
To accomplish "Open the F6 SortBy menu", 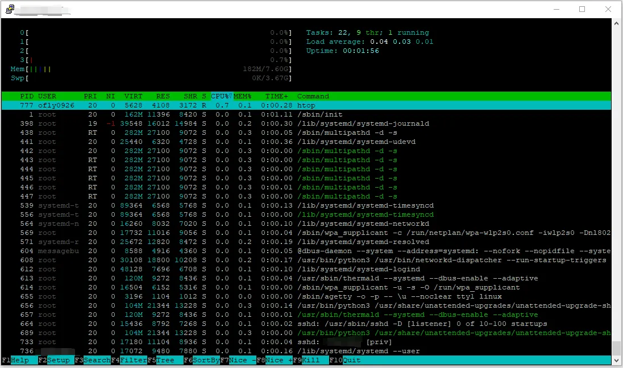I will (202, 360).
